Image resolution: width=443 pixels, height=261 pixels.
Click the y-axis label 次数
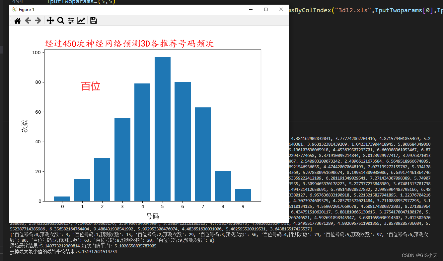coord(25,126)
